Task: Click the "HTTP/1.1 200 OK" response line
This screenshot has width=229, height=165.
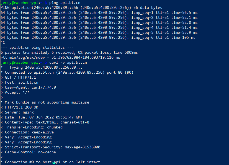Action: [x=22, y=107]
